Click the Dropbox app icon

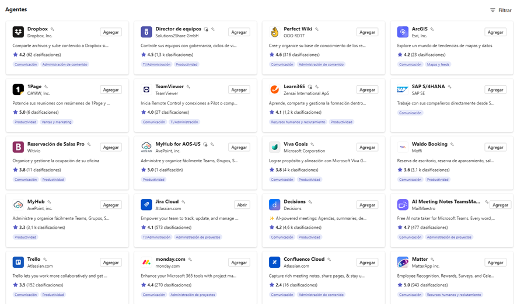18,32
